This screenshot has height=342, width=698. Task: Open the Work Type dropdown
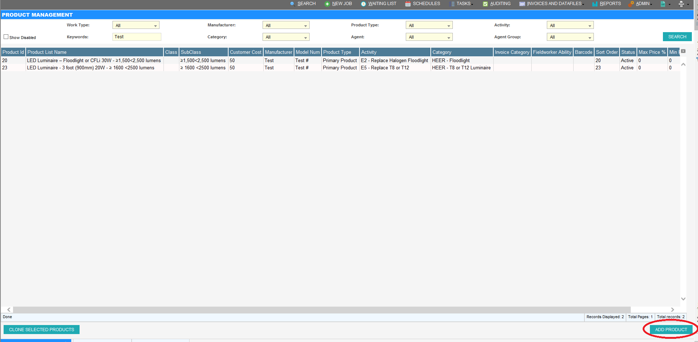tap(136, 25)
